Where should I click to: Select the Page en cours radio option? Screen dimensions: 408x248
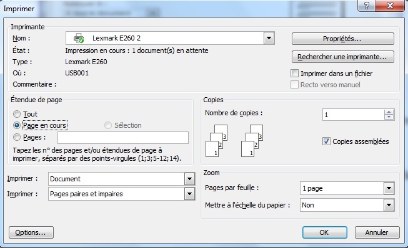17,125
